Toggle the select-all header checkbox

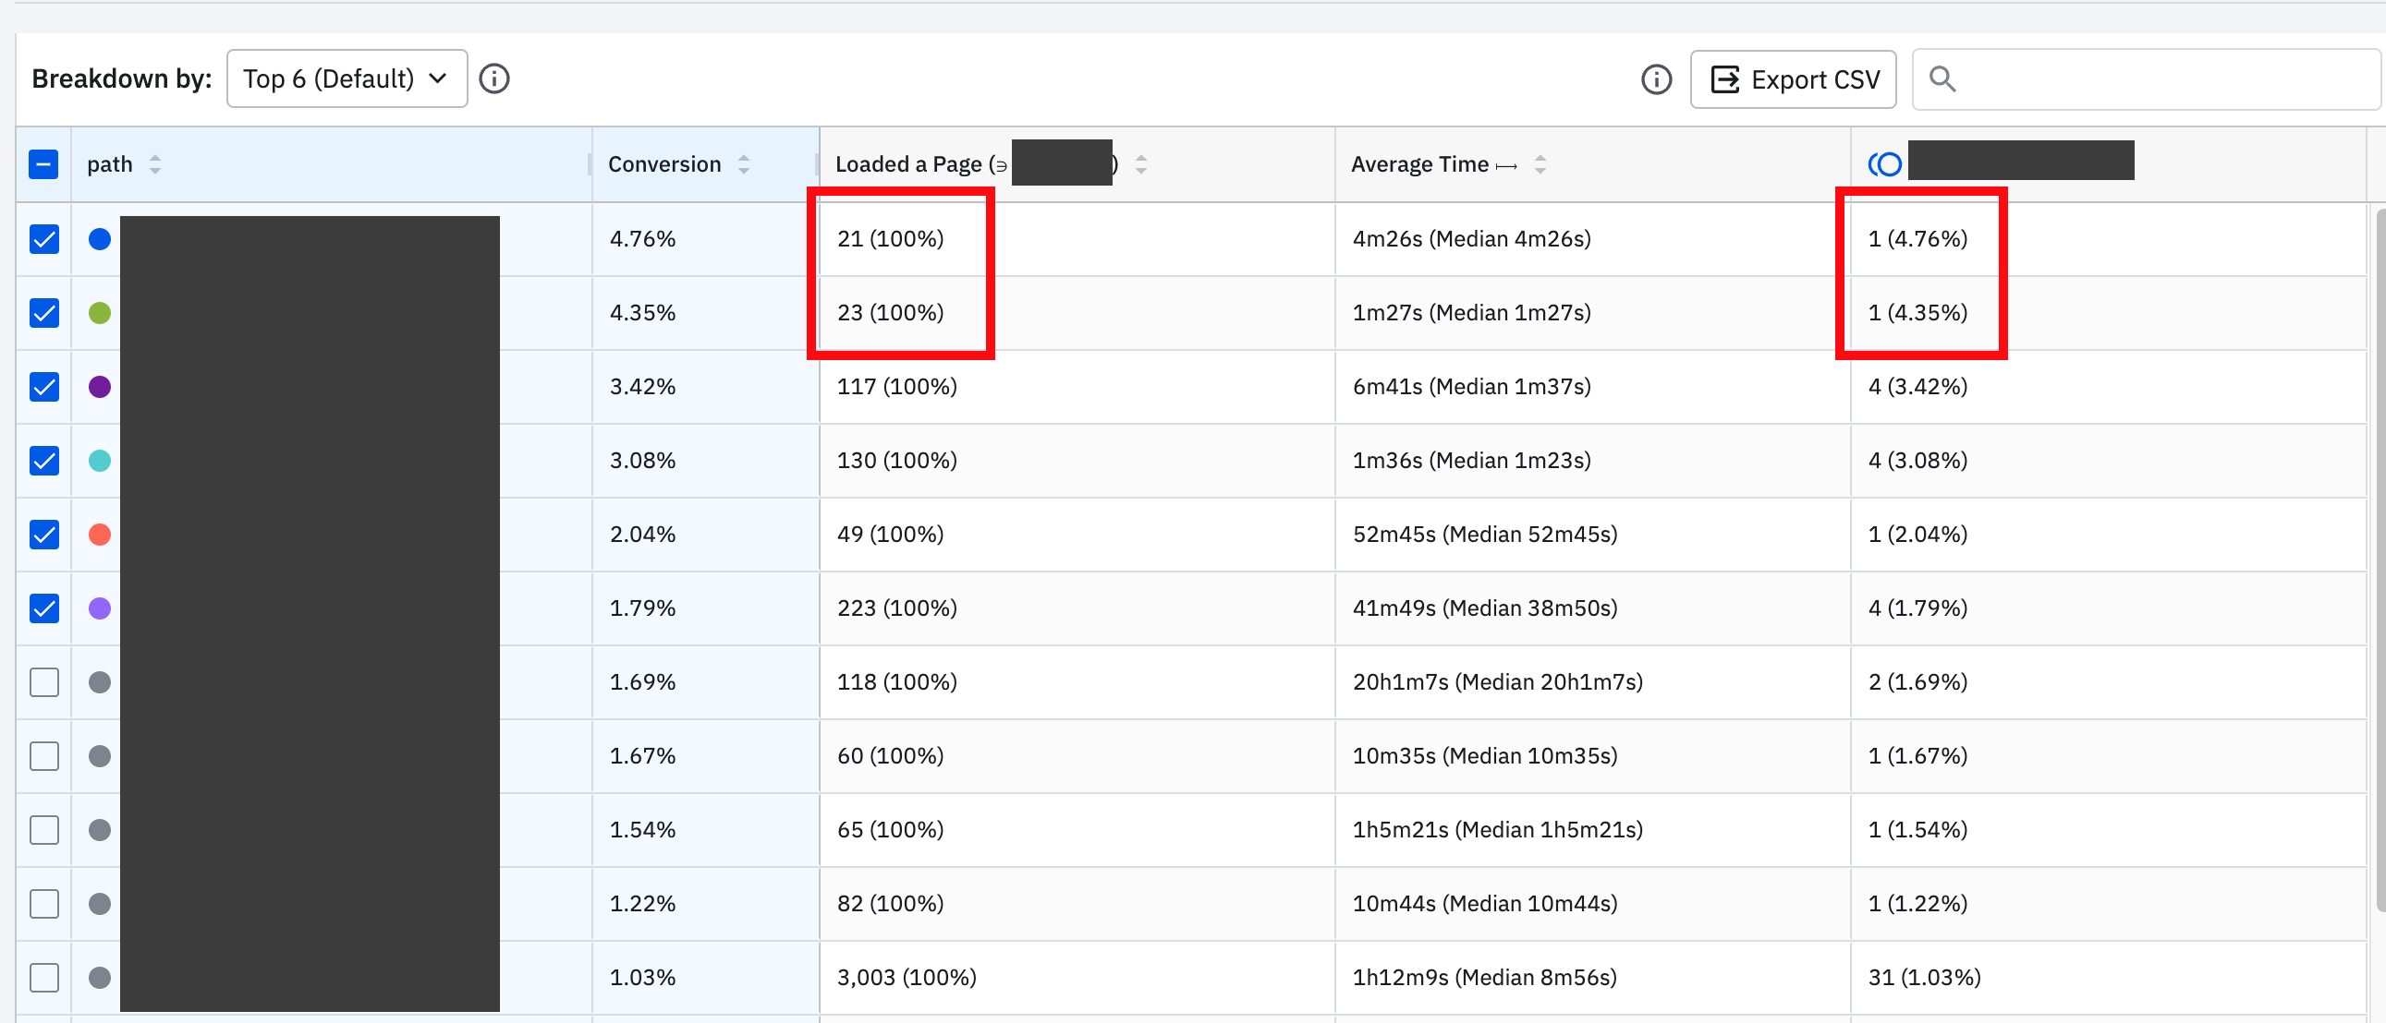coord(43,163)
